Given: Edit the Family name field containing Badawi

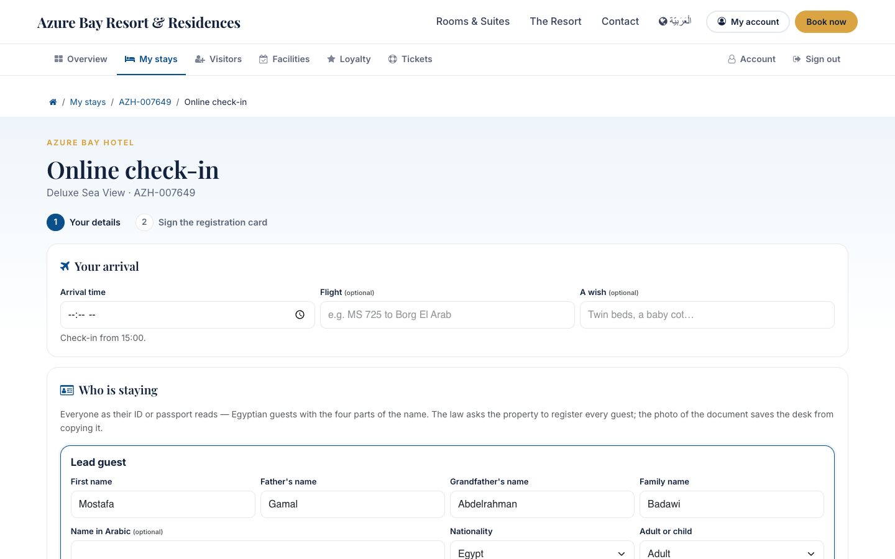Looking at the screenshot, I should pos(732,504).
